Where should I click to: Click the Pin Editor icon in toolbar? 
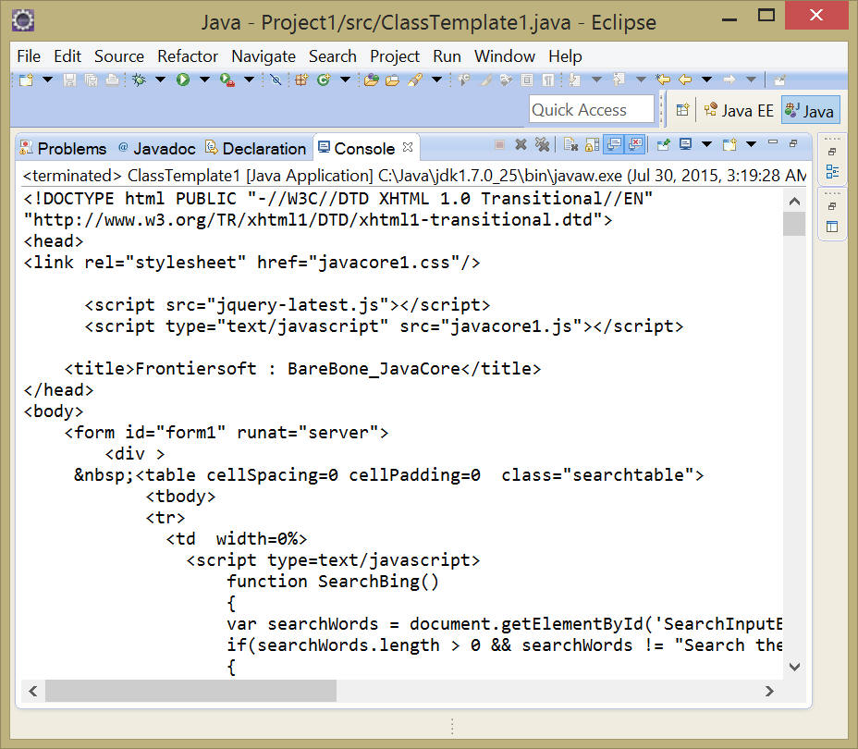click(x=780, y=80)
